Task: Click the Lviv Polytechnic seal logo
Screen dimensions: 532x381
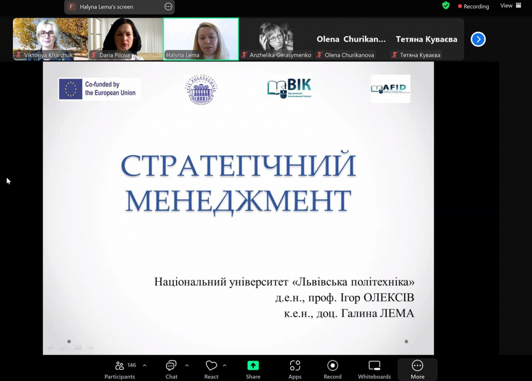Action: coord(201,89)
